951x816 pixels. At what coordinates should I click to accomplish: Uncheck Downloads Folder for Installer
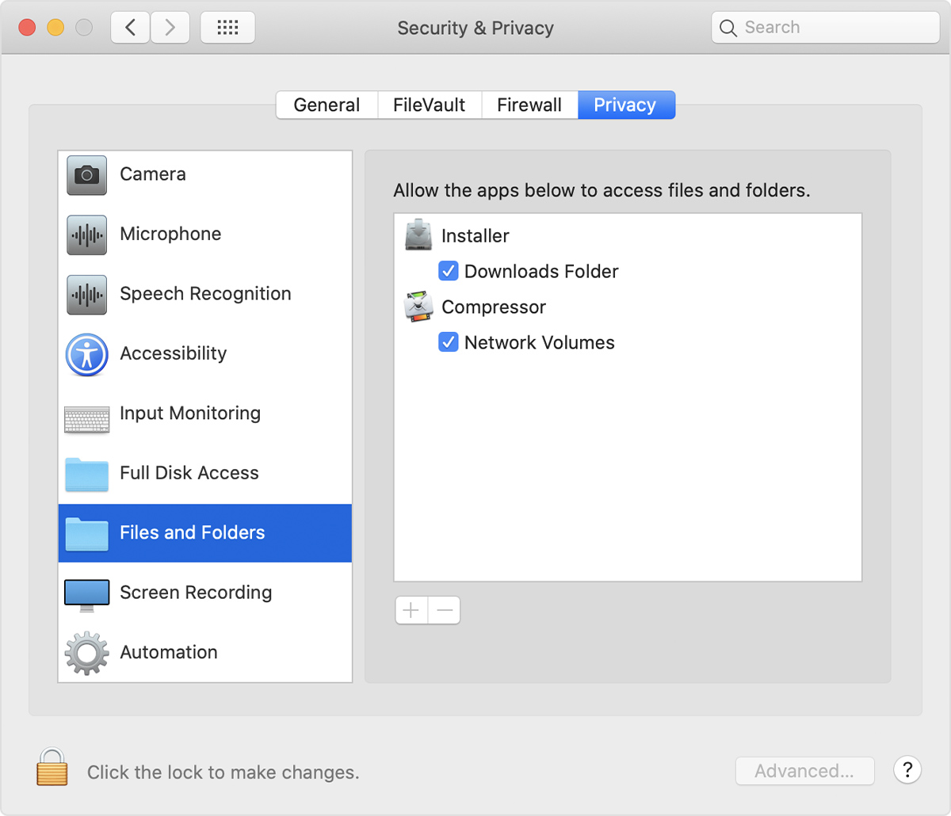tap(449, 270)
